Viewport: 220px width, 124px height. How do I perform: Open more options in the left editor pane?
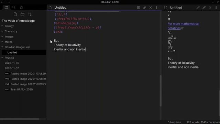tap(157, 8)
